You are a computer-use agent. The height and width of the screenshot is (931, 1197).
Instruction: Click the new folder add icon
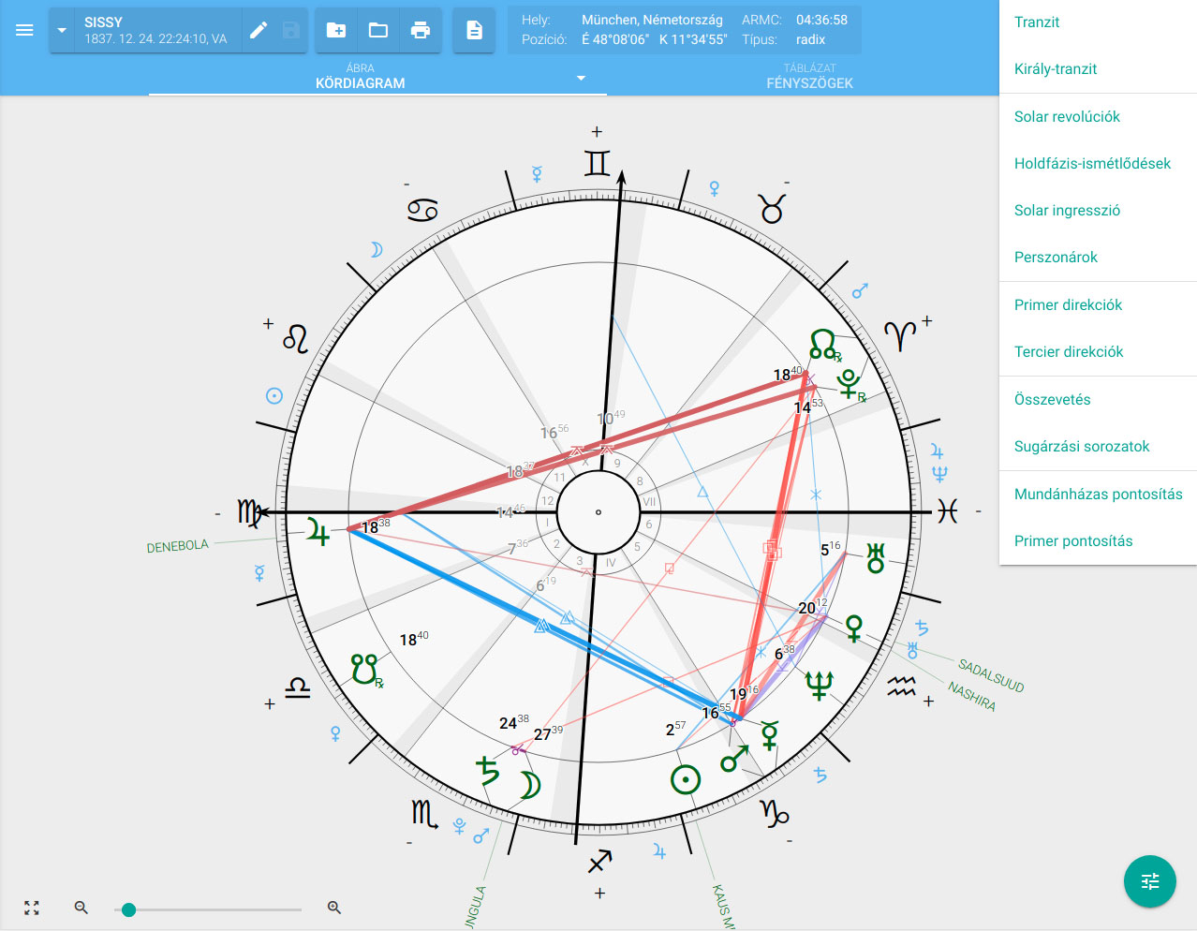pos(336,30)
